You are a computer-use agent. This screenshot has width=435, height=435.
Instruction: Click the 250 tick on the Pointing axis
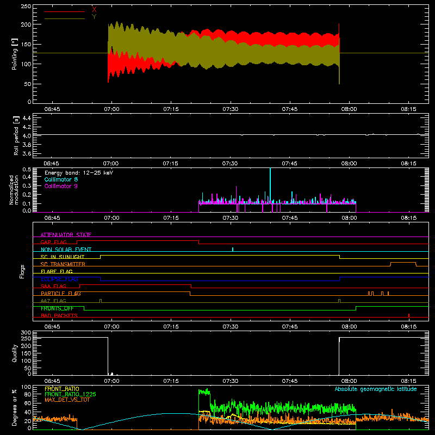(x=26, y=7)
